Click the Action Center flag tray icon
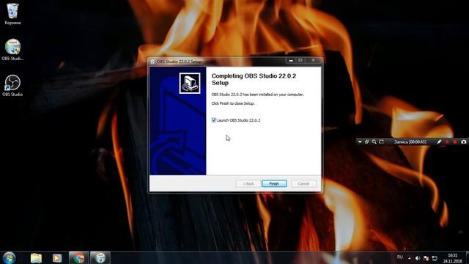Image resolution: width=469 pixels, height=264 pixels. pos(426,258)
